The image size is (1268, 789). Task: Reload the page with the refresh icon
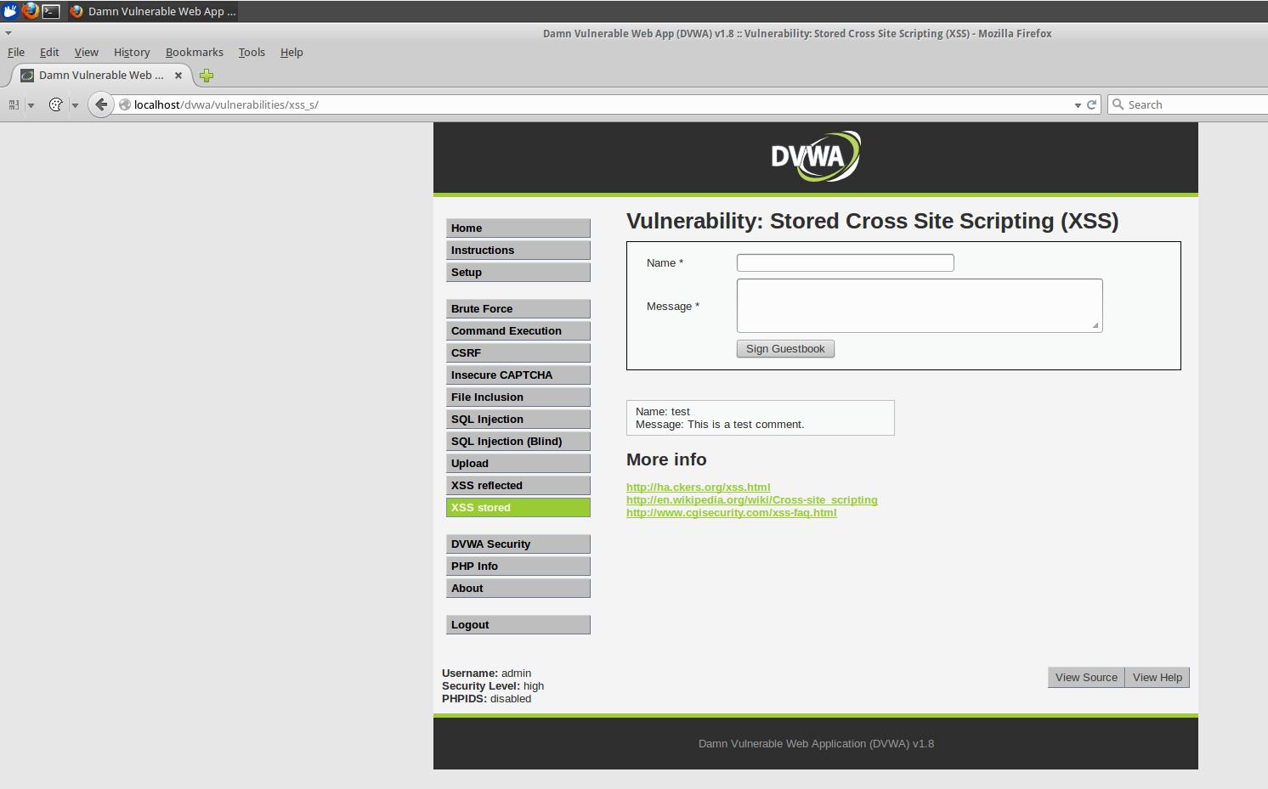(1092, 104)
